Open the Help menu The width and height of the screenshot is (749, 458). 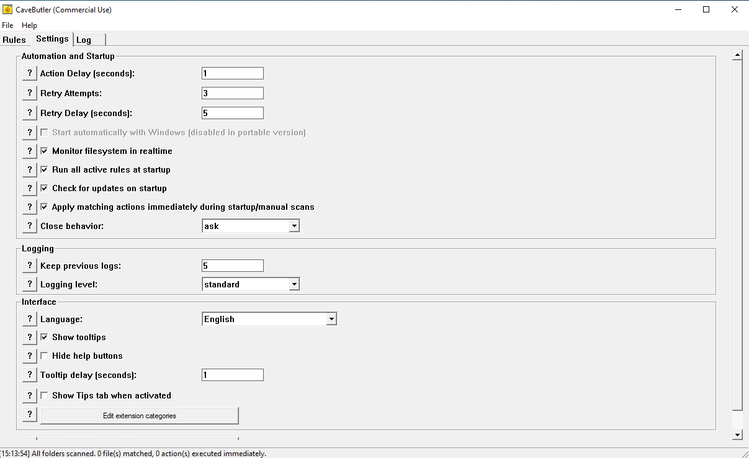click(29, 25)
